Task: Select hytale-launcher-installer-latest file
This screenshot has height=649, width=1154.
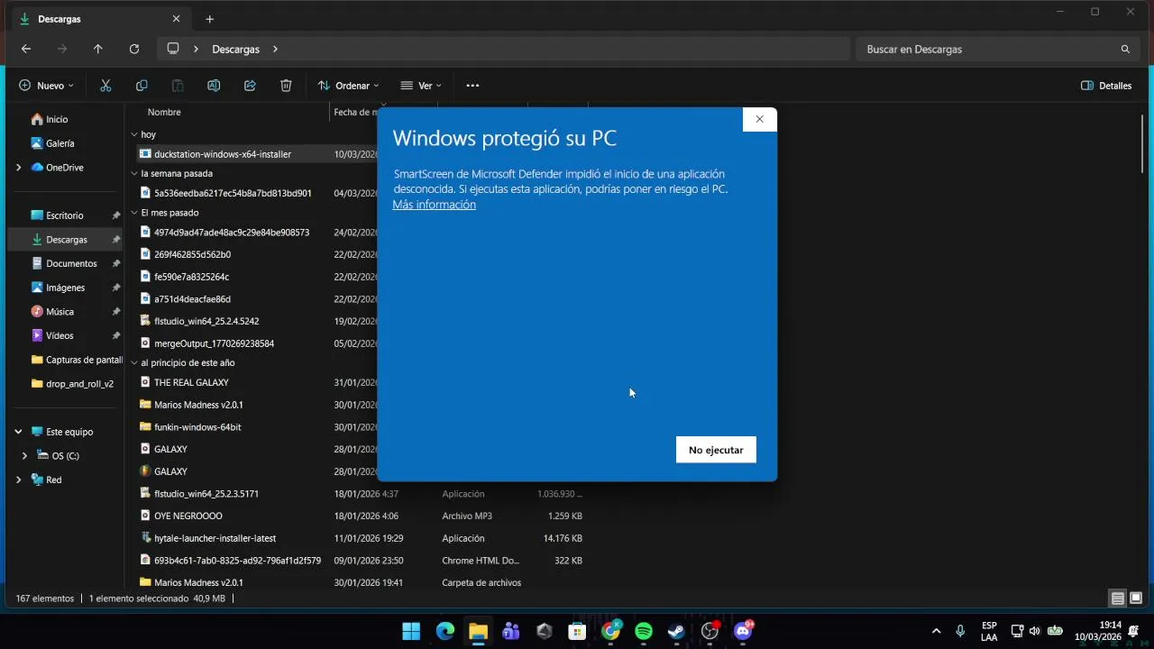Action: 215,538
